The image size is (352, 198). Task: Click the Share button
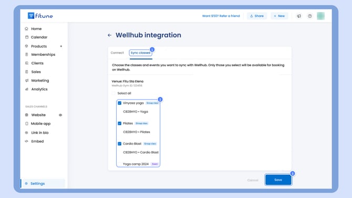(257, 16)
